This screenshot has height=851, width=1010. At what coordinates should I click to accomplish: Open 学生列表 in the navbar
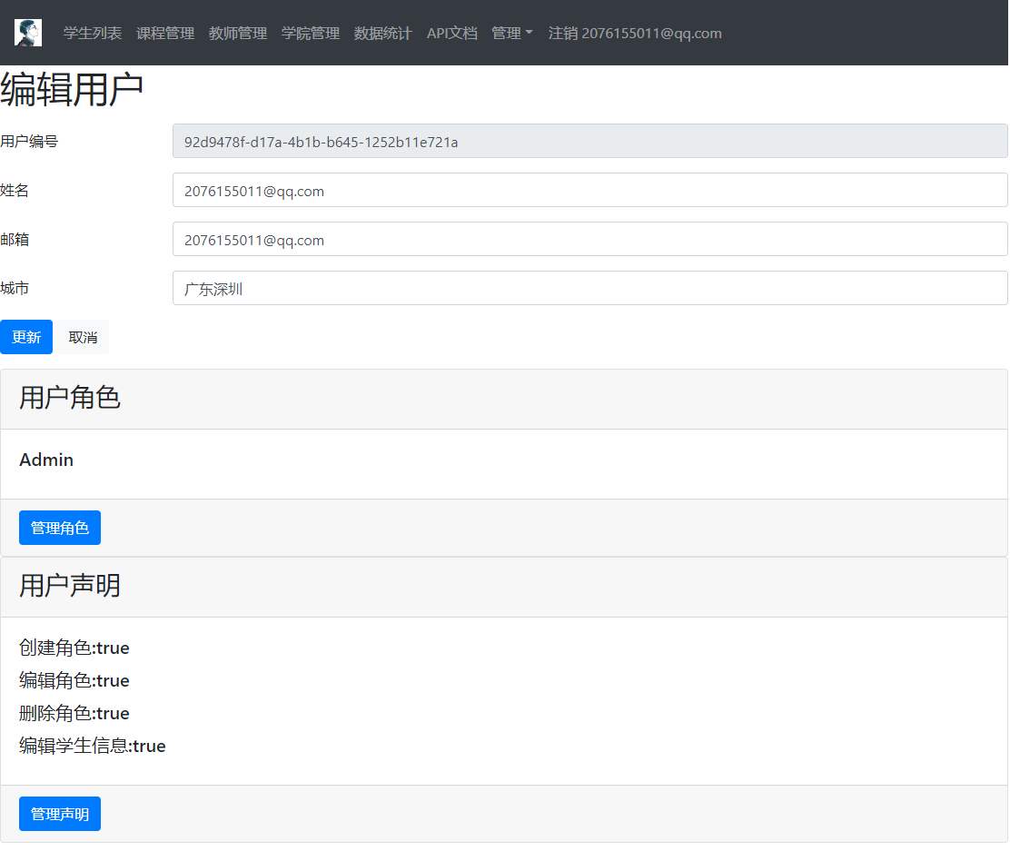click(93, 34)
